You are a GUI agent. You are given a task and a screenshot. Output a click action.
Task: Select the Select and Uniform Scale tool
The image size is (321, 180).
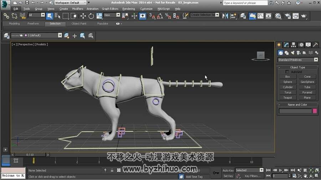click(x=99, y=16)
